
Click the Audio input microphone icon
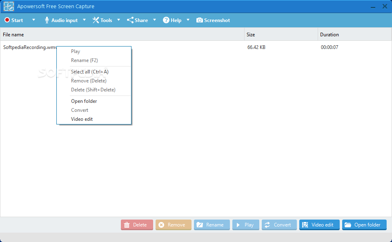tap(47, 20)
